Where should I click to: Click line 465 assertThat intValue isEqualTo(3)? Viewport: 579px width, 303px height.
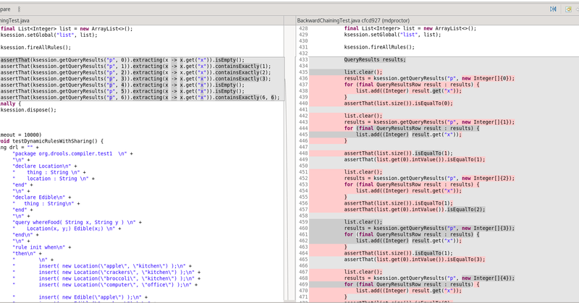click(415, 260)
